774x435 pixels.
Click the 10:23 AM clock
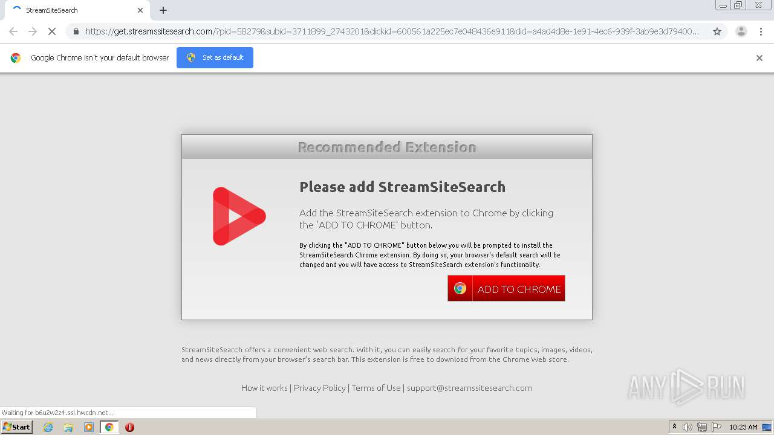(743, 427)
